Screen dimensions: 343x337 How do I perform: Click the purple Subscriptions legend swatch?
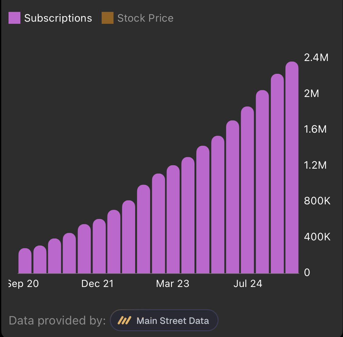(x=14, y=18)
